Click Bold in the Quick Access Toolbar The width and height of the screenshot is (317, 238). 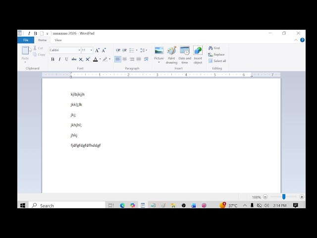[35, 33]
